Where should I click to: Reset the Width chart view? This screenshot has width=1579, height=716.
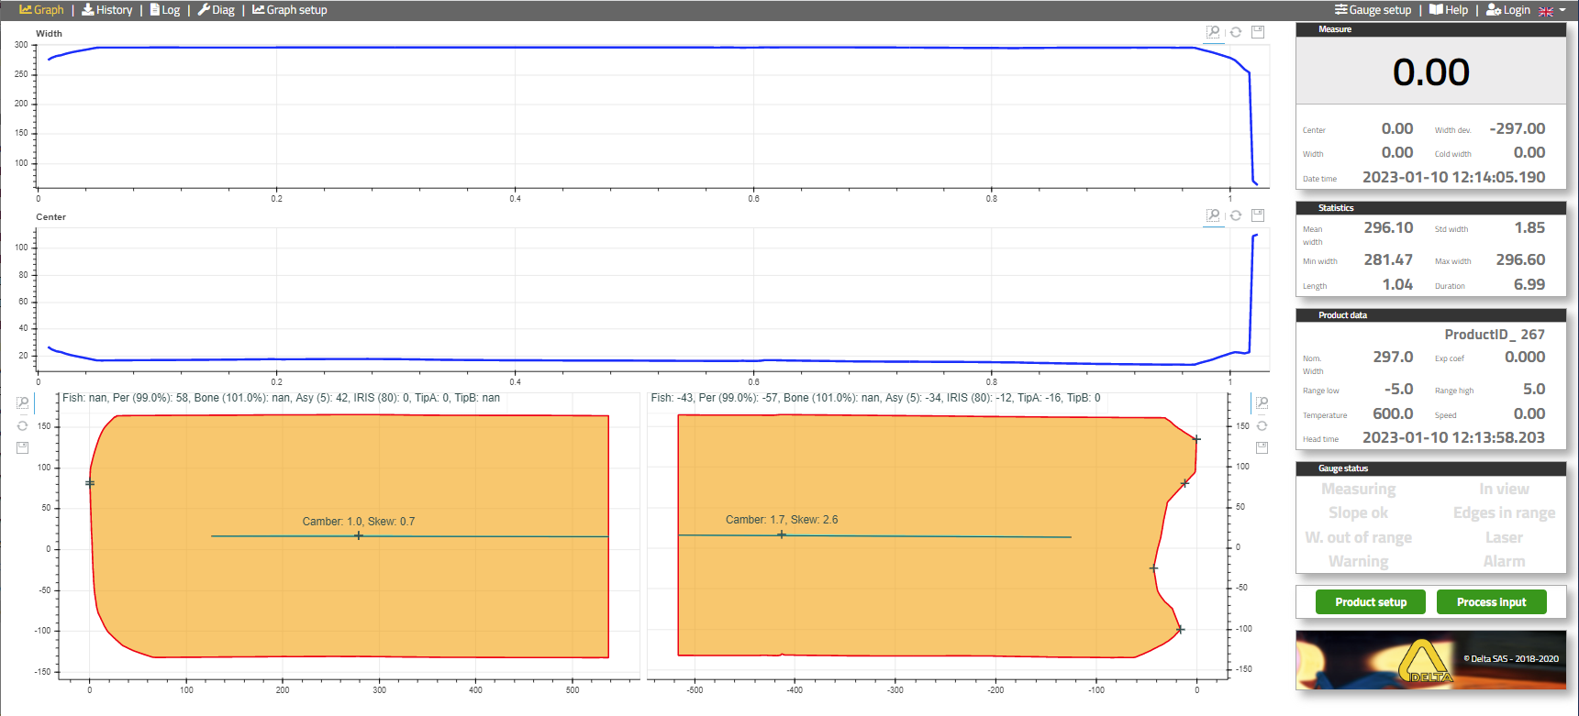(x=1236, y=32)
